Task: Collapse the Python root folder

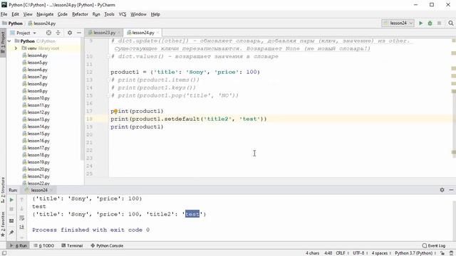Action: point(9,41)
